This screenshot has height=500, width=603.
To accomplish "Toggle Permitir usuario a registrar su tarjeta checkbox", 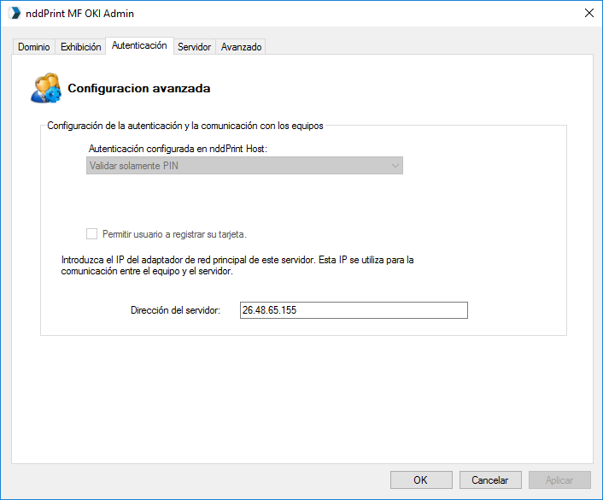I will (91, 234).
